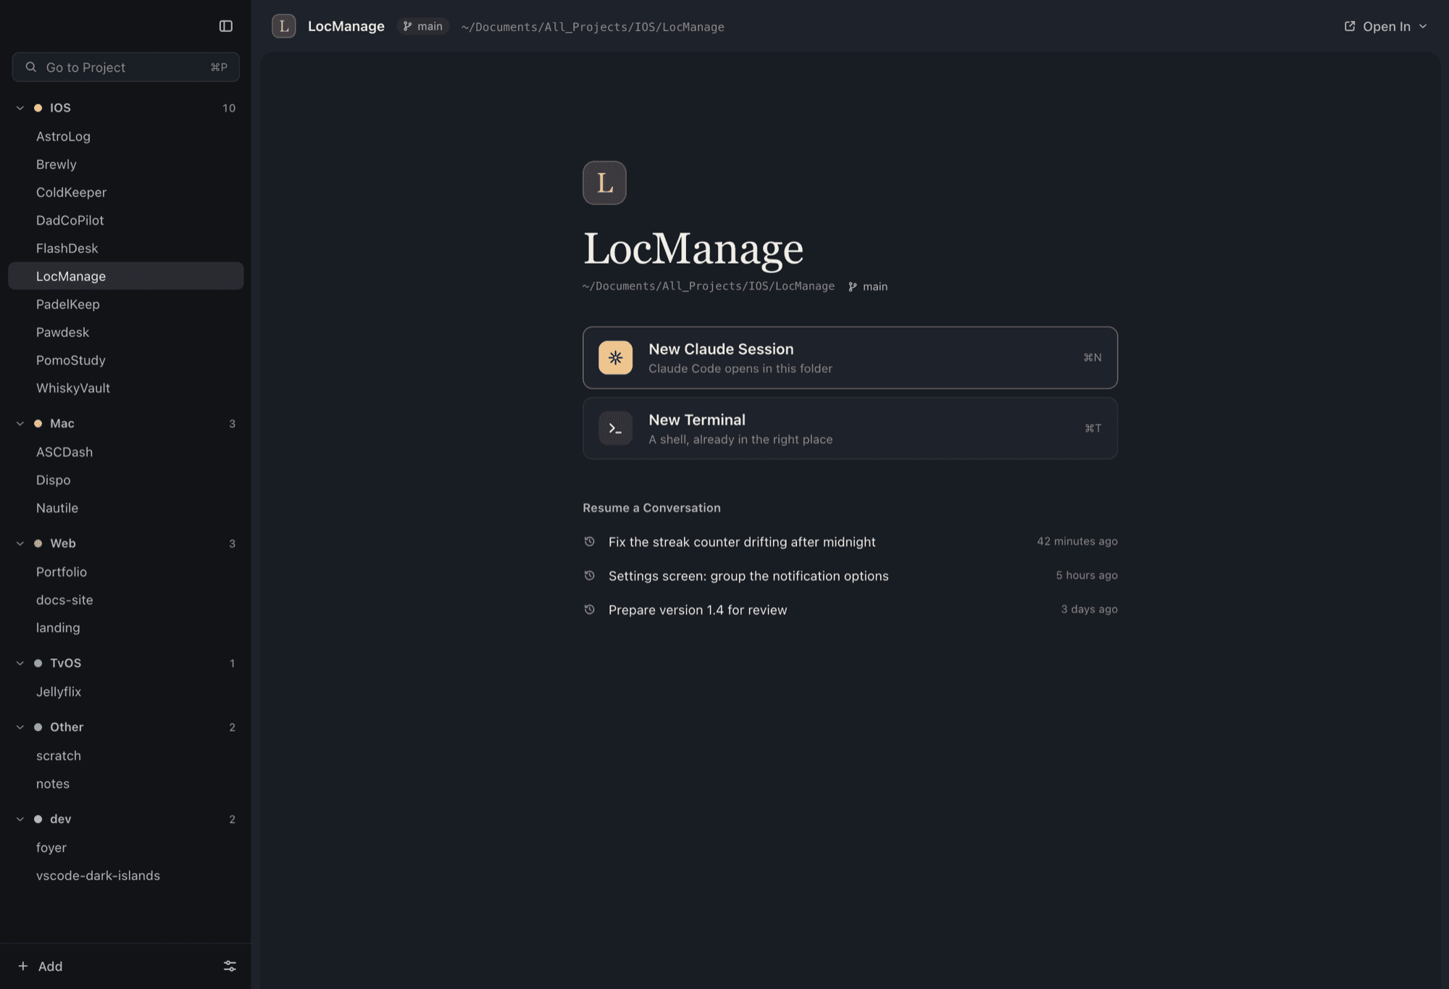Collapse the dev group chevron
This screenshot has width=1449, height=989.
tap(20, 819)
